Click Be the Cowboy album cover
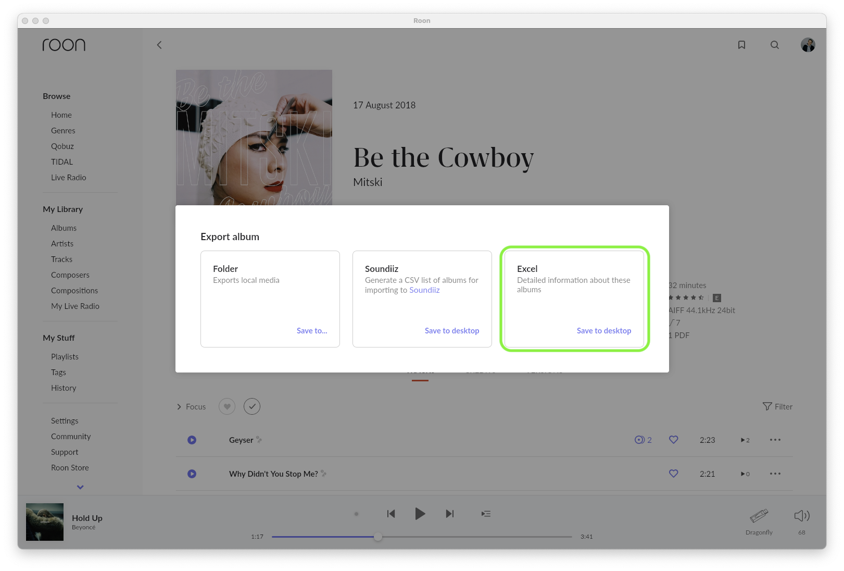Viewport: 844px width, 571px height. [x=254, y=138]
